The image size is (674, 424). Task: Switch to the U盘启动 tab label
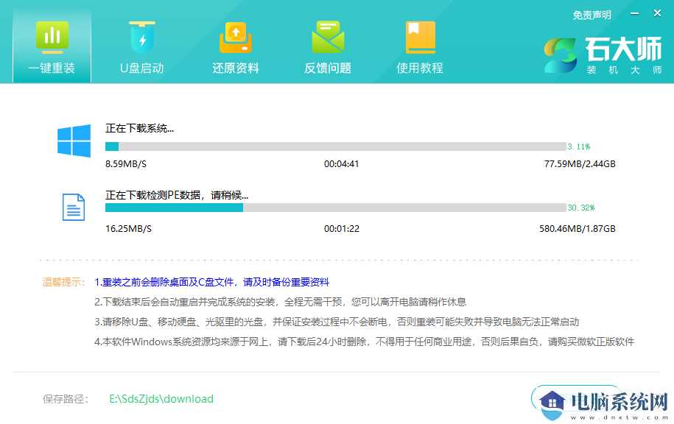click(x=142, y=68)
